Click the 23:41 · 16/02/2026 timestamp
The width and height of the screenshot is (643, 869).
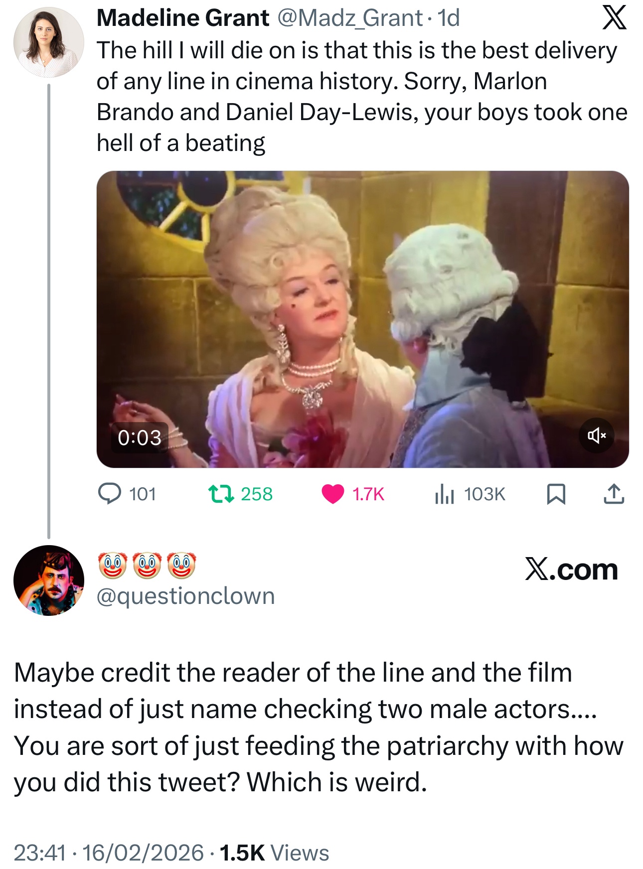click(x=109, y=853)
